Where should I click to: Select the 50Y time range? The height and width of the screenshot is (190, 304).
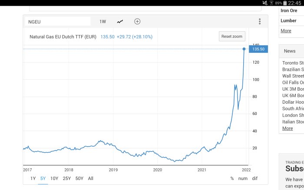tap(79, 178)
